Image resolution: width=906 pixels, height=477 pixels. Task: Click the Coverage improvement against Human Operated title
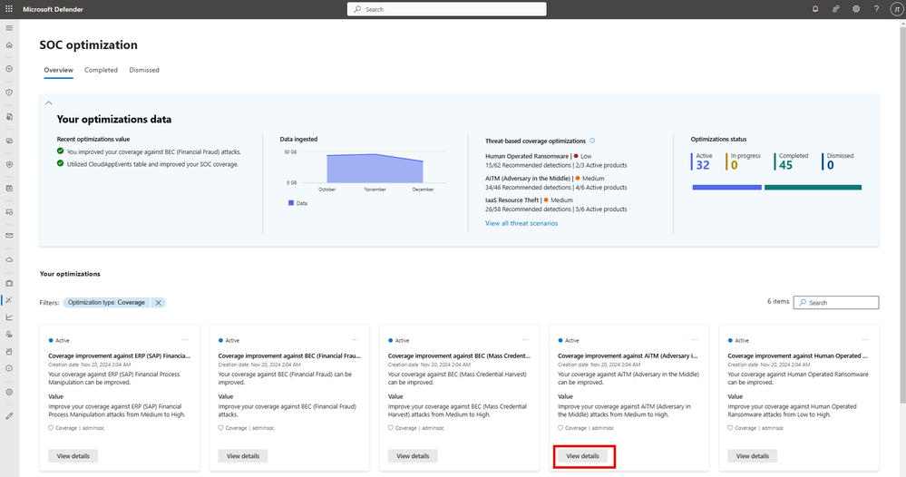(798, 355)
